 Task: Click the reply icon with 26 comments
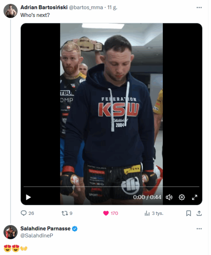(x=24, y=213)
